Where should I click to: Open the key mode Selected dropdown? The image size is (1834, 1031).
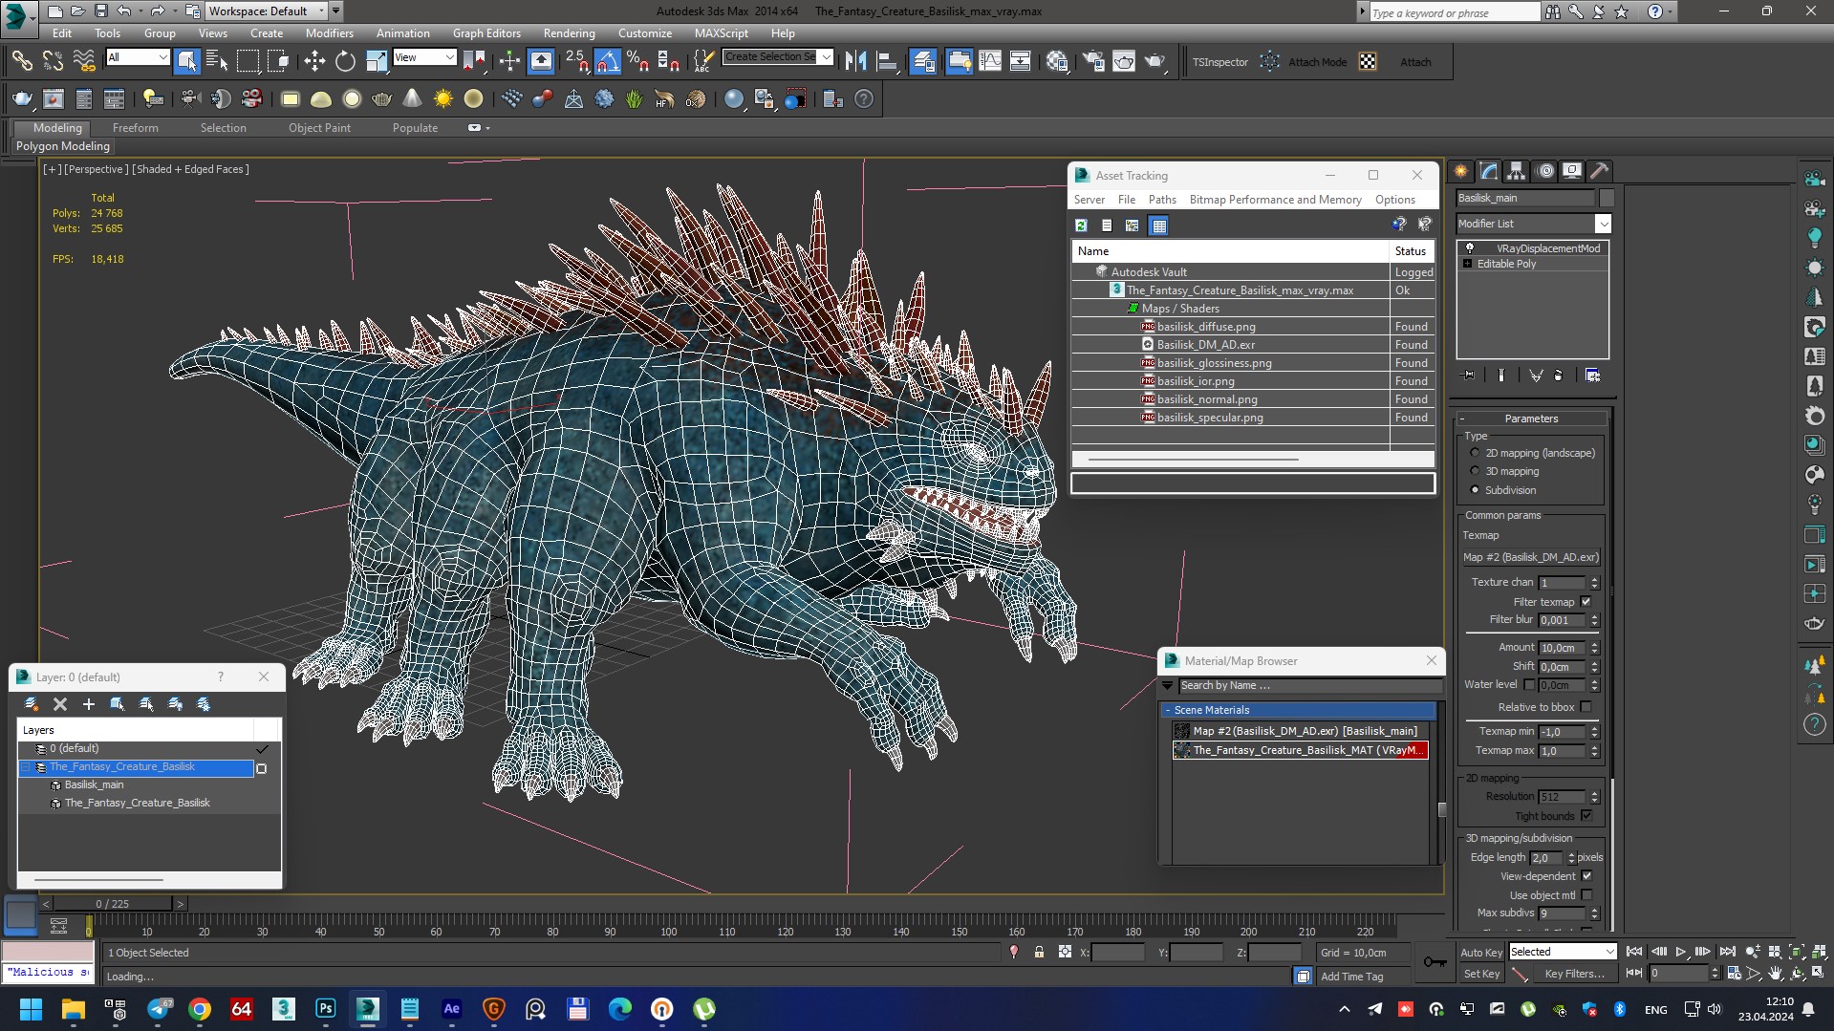pyautogui.click(x=1562, y=952)
